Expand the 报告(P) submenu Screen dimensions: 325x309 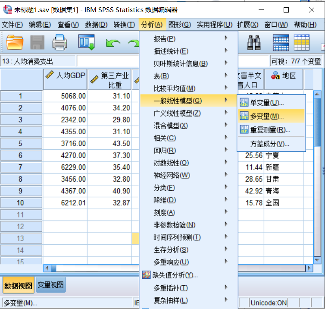pyautogui.click(x=189, y=38)
